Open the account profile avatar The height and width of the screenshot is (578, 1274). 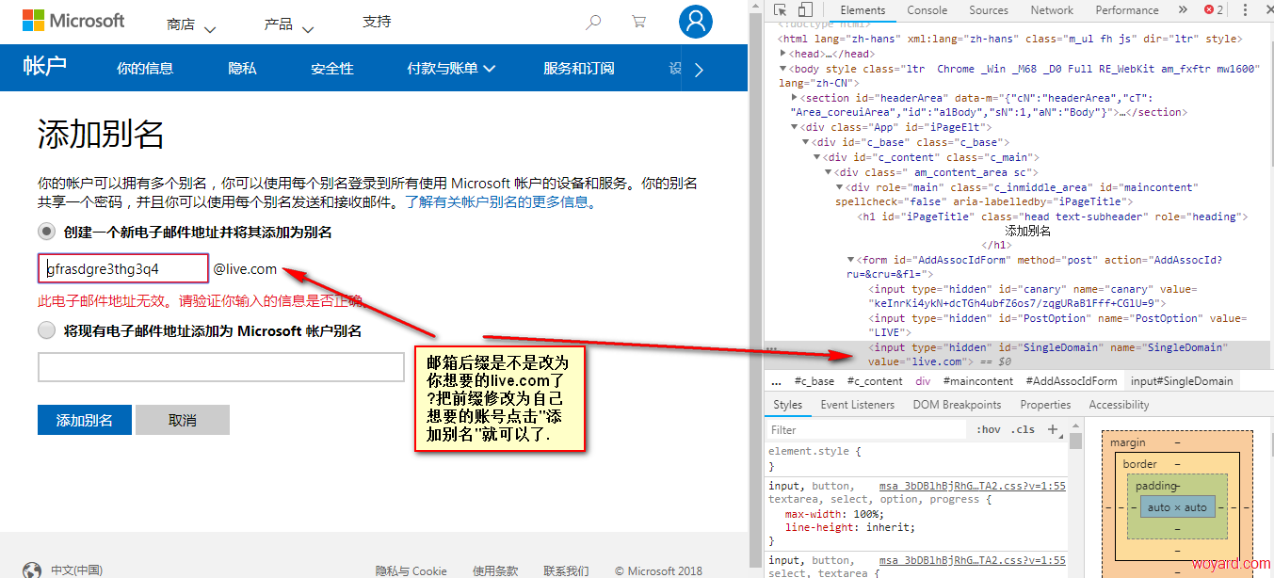point(696,22)
